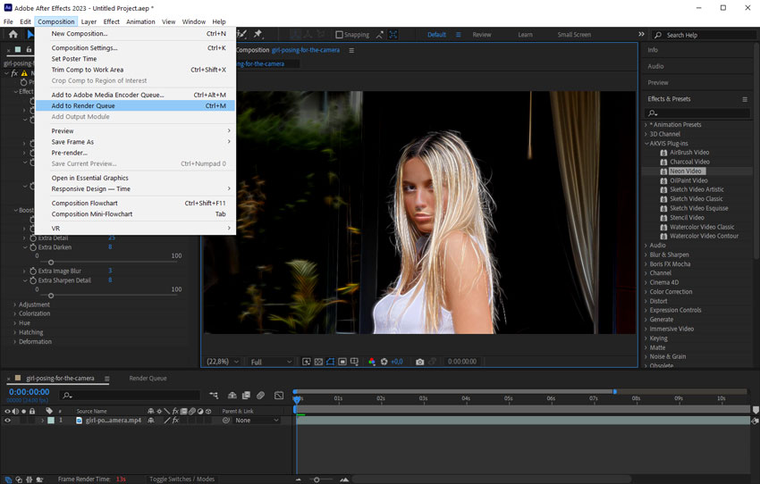
Task: Click the region of interest icon
Action: [x=342, y=362]
